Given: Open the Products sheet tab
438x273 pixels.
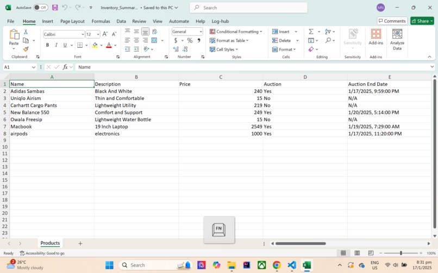Looking at the screenshot, I should pos(50,243).
